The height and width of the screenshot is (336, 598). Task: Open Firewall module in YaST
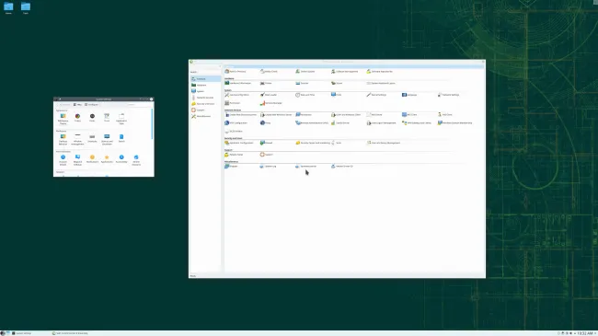point(266,143)
